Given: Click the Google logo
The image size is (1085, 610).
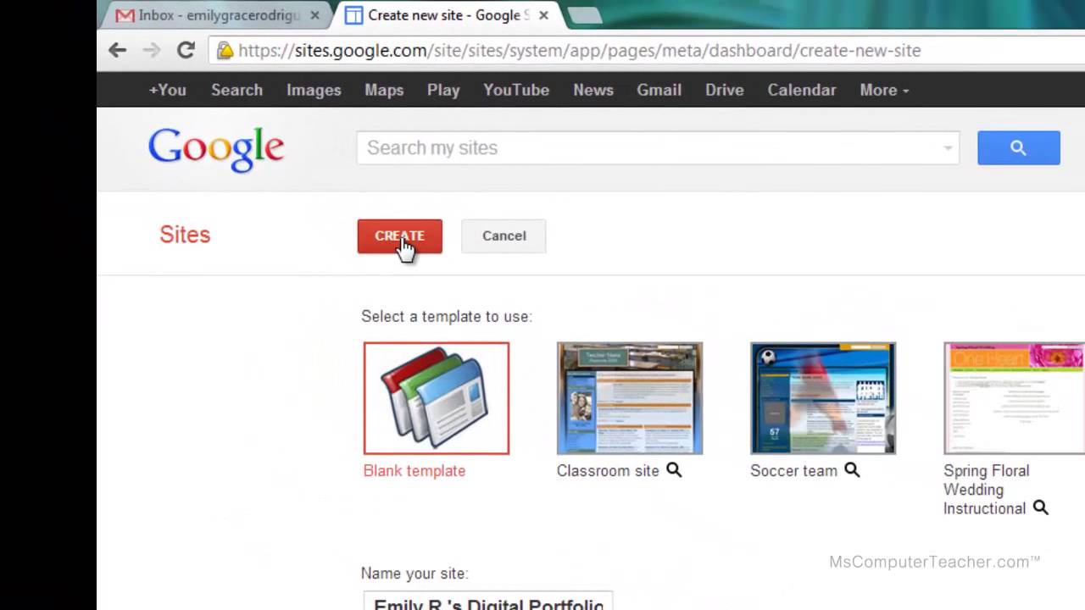Looking at the screenshot, I should (216, 149).
